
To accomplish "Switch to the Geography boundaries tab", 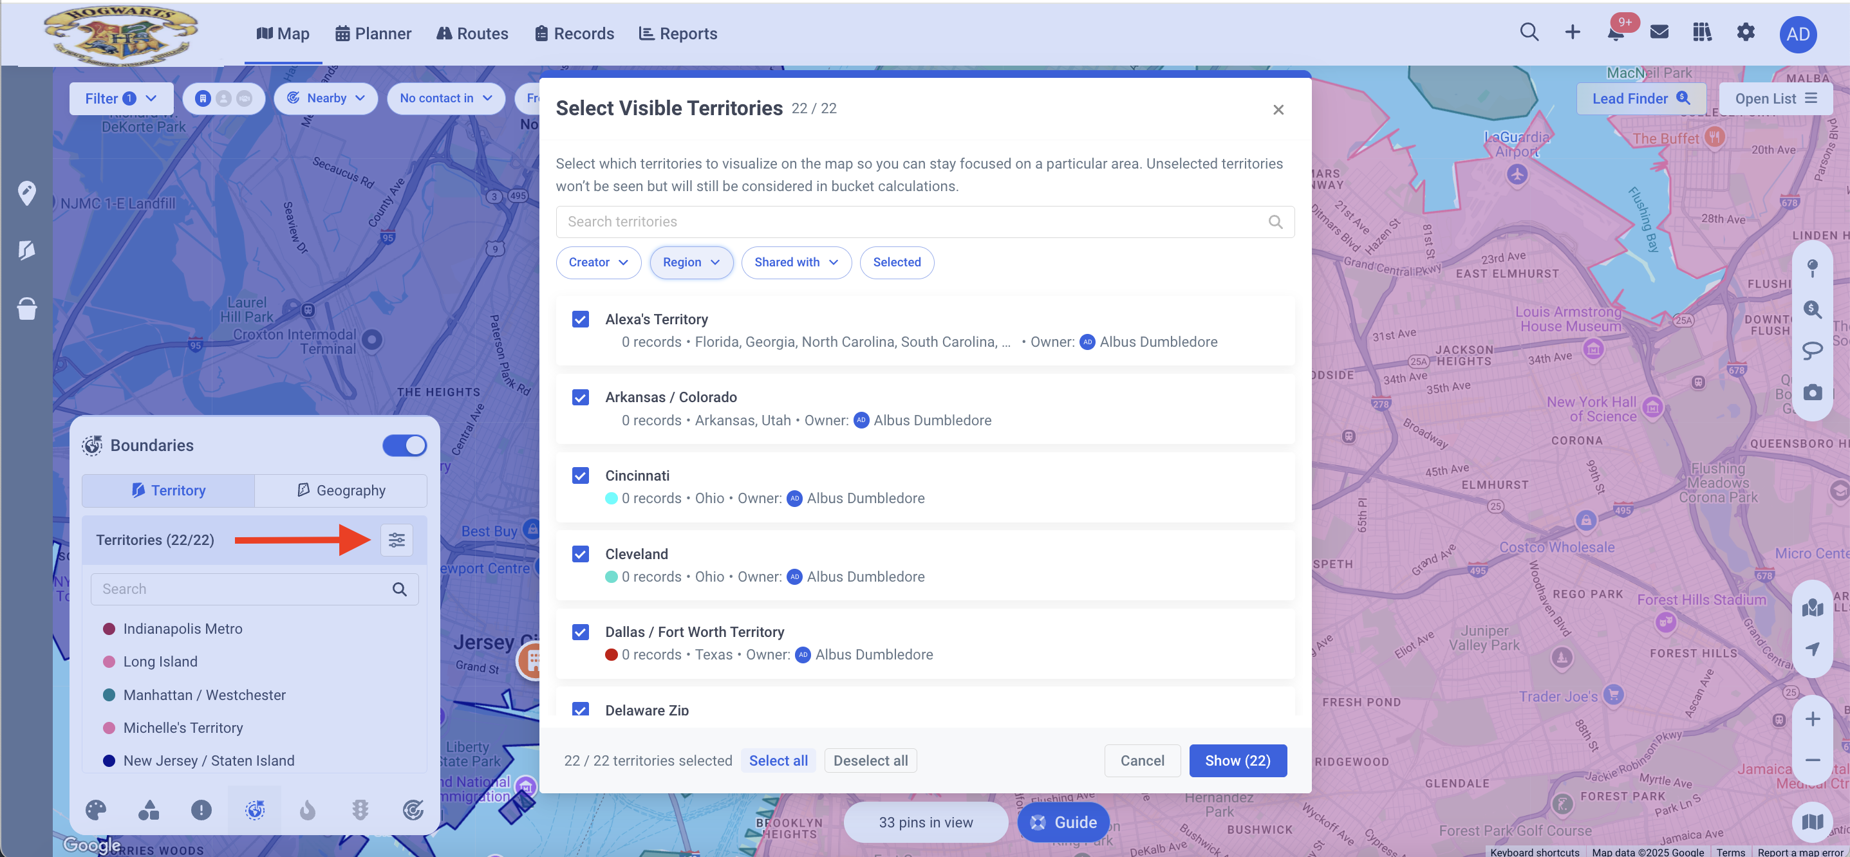I will point(341,490).
